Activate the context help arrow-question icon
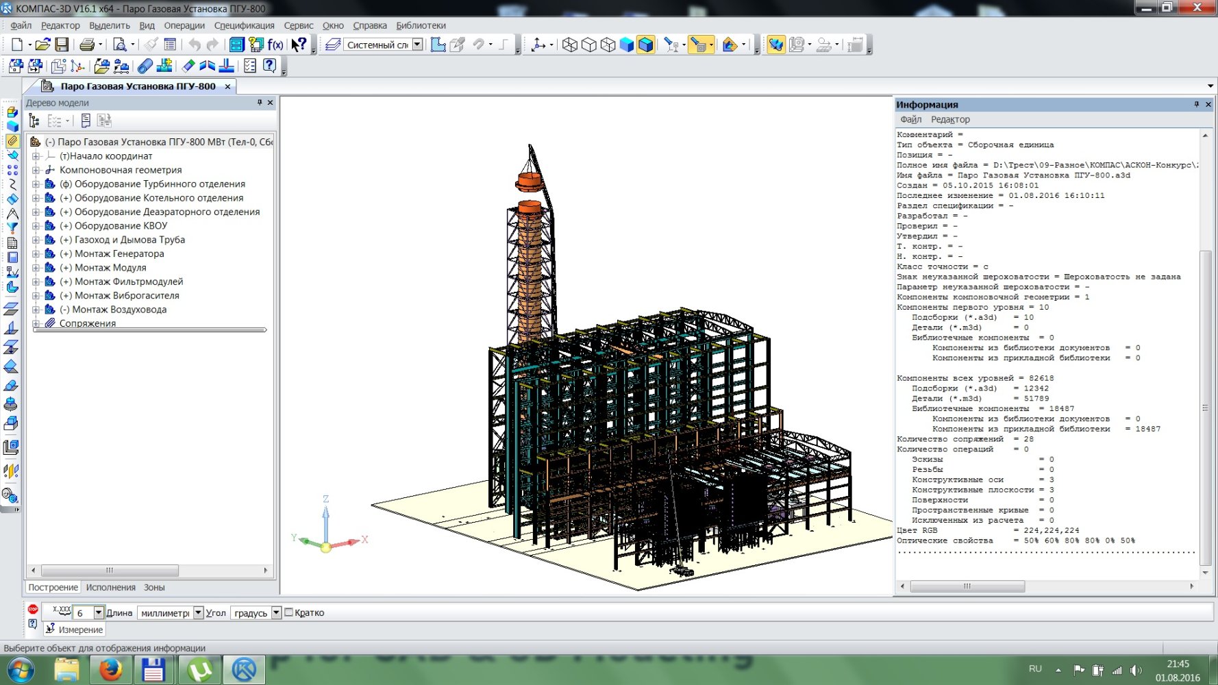 click(299, 45)
